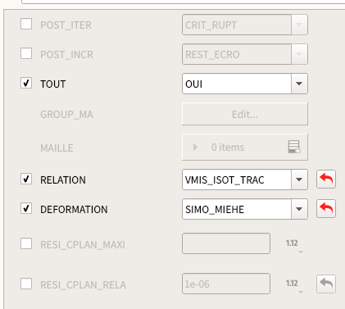The image size is (345, 309).
Task: Uncheck the DEFORMATION checkbox
Action: click(26, 208)
